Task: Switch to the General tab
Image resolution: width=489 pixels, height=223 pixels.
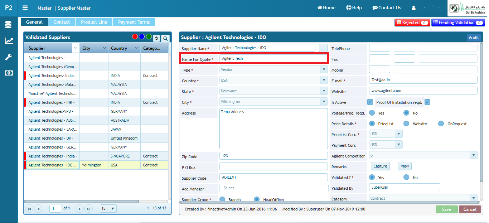Action: (x=34, y=22)
